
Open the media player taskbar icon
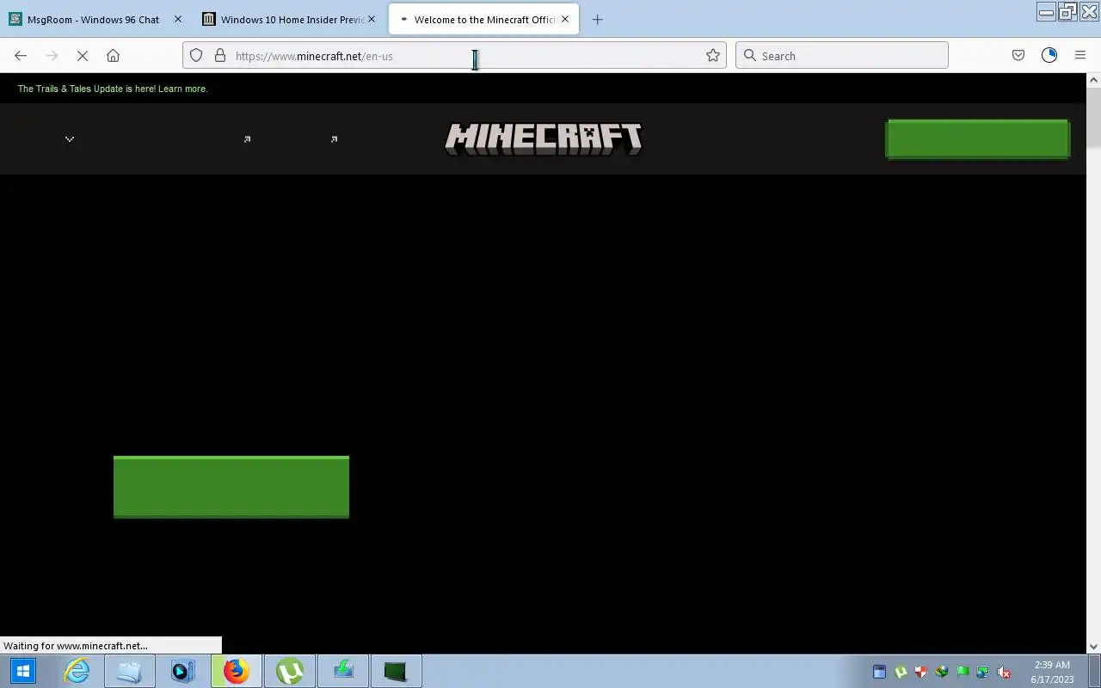(182, 671)
